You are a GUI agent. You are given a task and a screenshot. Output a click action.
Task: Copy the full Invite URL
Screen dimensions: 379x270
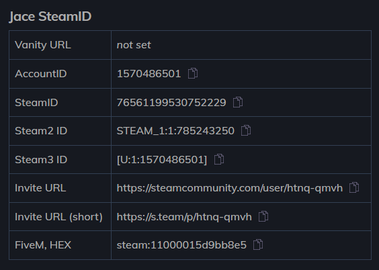pyautogui.click(x=354, y=187)
